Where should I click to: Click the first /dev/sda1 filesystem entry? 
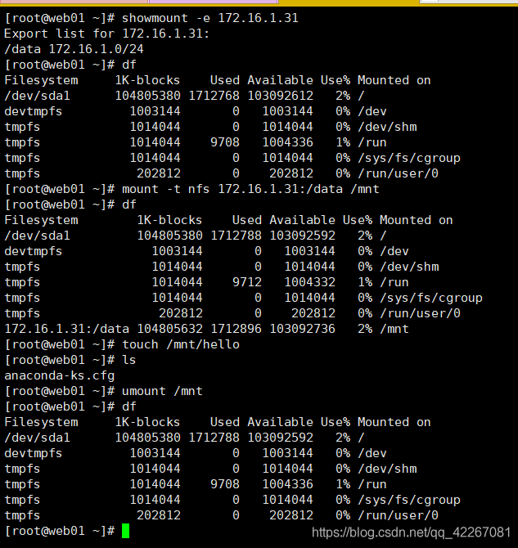coord(37,96)
